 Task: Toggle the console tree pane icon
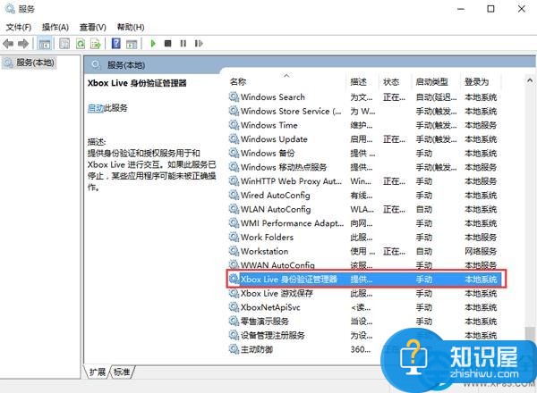point(45,44)
